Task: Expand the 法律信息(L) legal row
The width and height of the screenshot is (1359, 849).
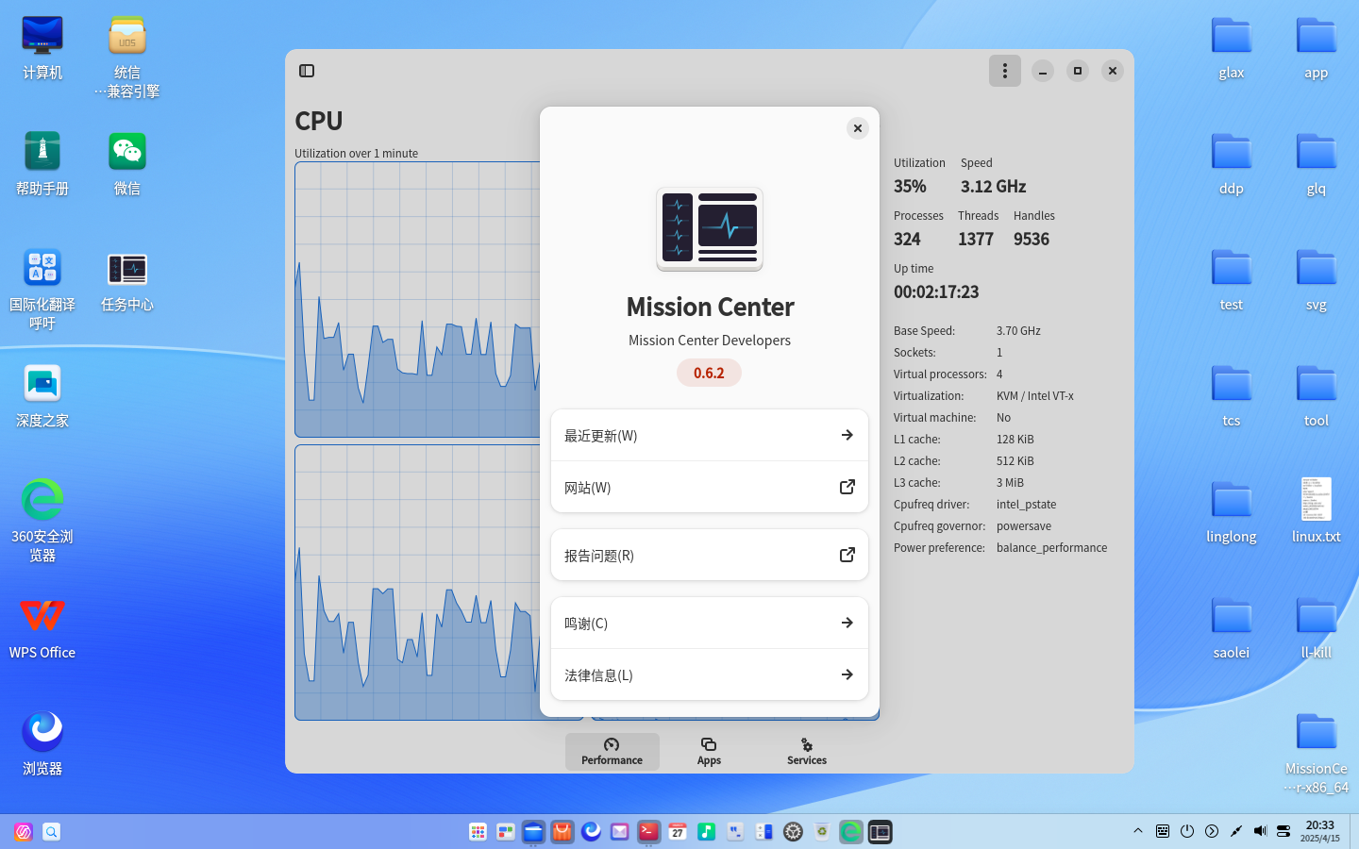Action: click(710, 674)
